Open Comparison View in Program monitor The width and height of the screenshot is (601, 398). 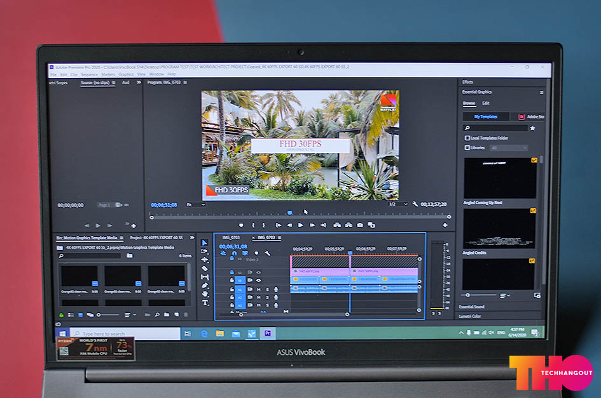pos(371,225)
